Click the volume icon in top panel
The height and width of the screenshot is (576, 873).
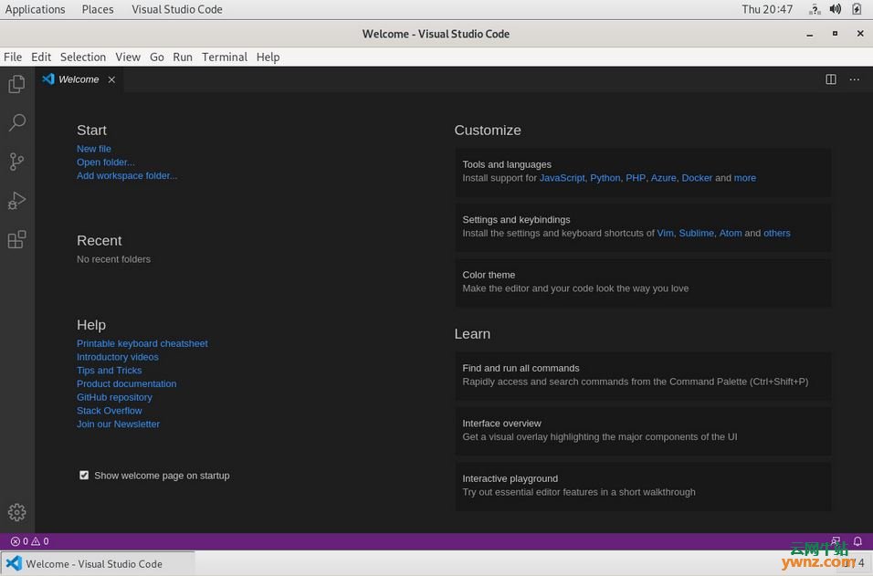click(x=836, y=9)
